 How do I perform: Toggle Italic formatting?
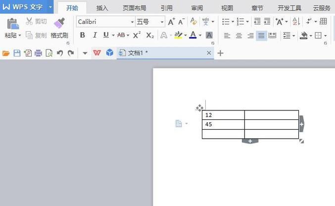[95, 35]
